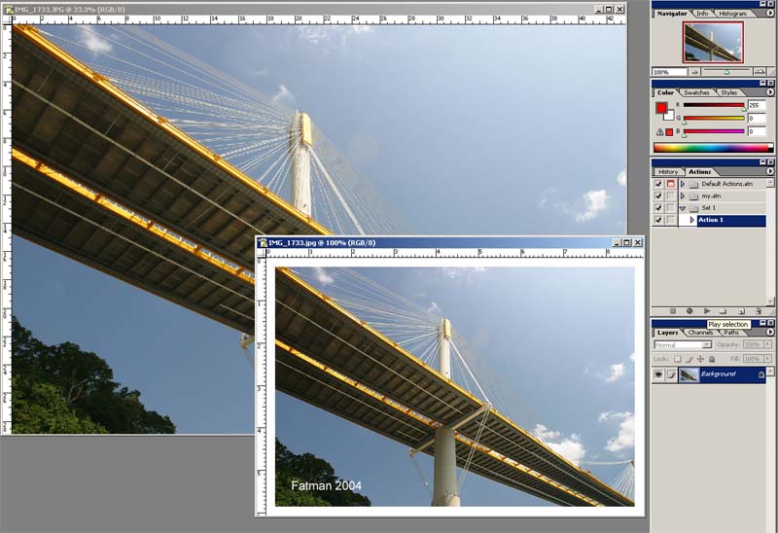
Task: Switch to the Paths tab
Action: click(731, 333)
